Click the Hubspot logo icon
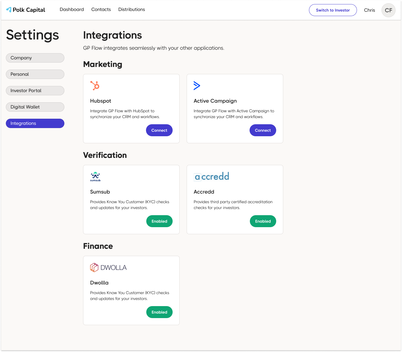This screenshot has width=402, height=352. [x=95, y=85]
